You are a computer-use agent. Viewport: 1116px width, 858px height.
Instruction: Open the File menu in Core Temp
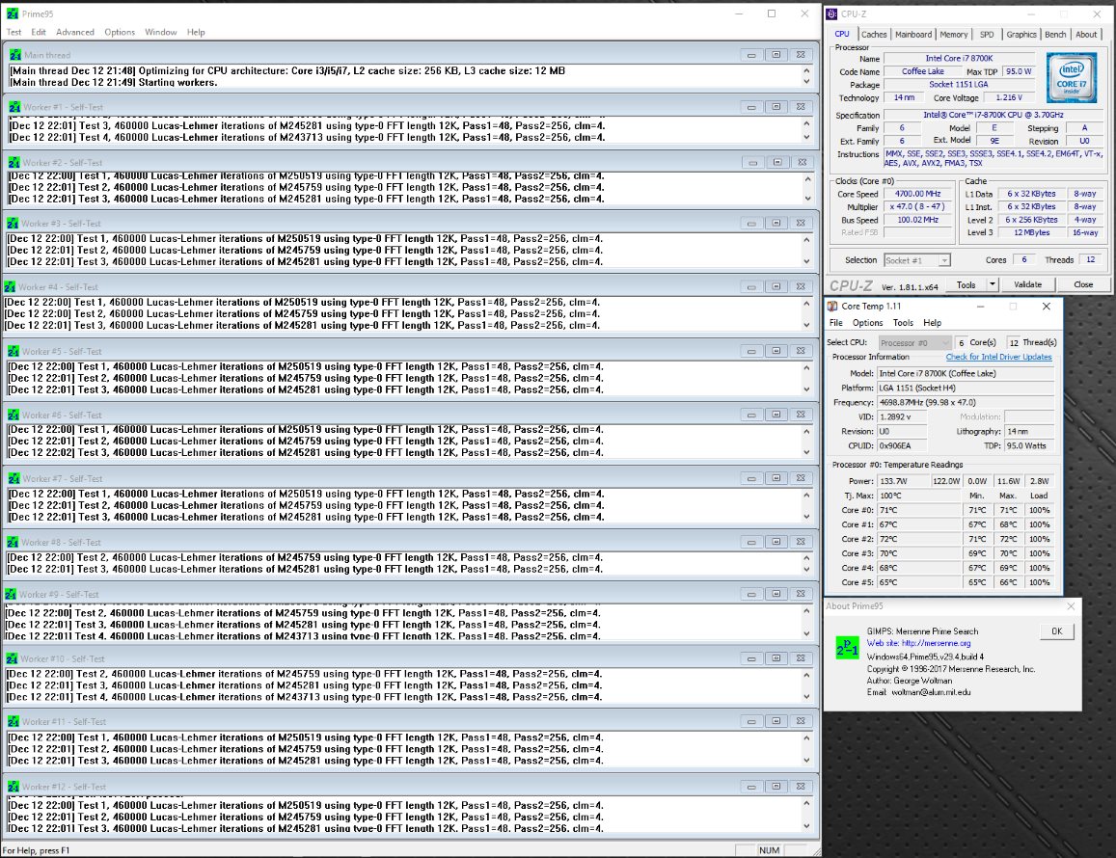(835, 322)
